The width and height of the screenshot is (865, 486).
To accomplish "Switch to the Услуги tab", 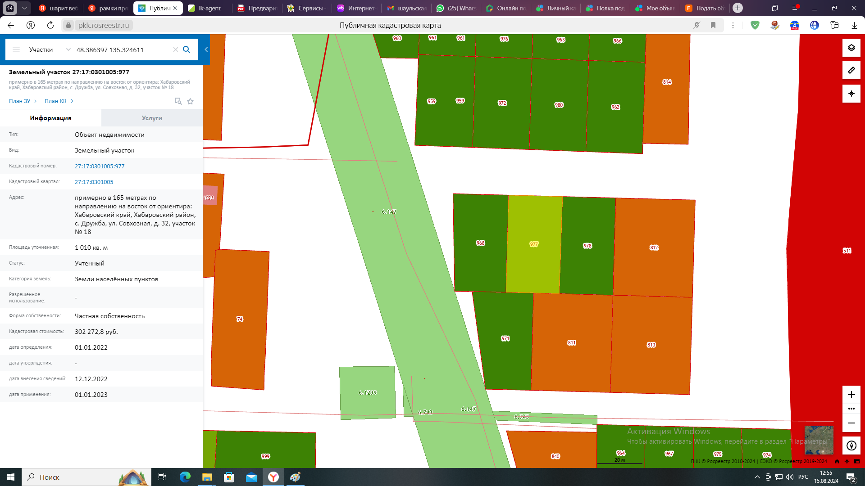I will coord(152,118).
